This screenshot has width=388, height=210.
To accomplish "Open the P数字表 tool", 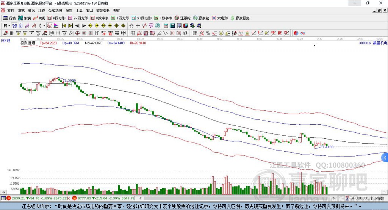I will point(100,18).
